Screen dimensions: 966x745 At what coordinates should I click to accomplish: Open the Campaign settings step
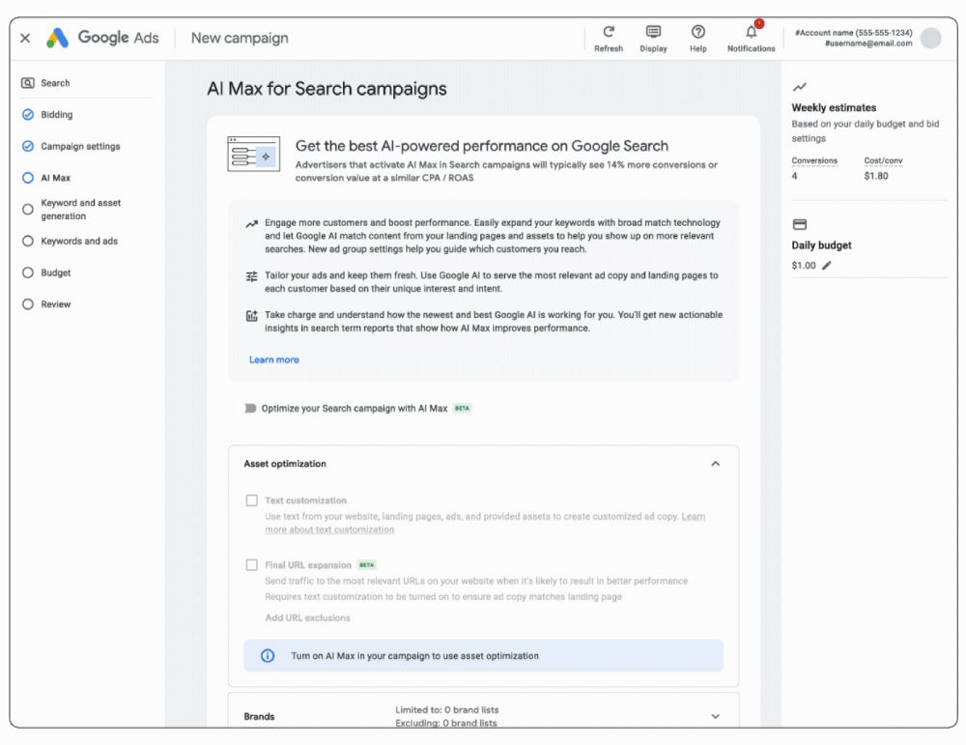(x=80, y=147)
